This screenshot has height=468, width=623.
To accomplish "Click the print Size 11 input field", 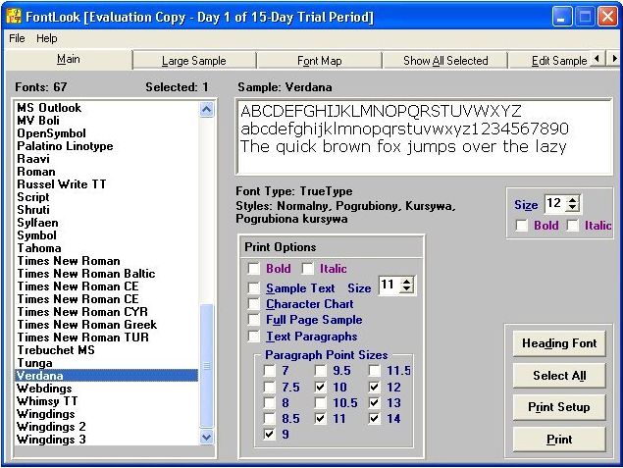I will coord(389,286).
